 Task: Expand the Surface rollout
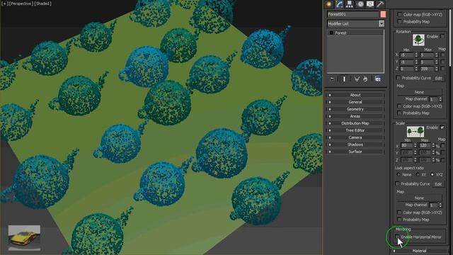(355, 152)
